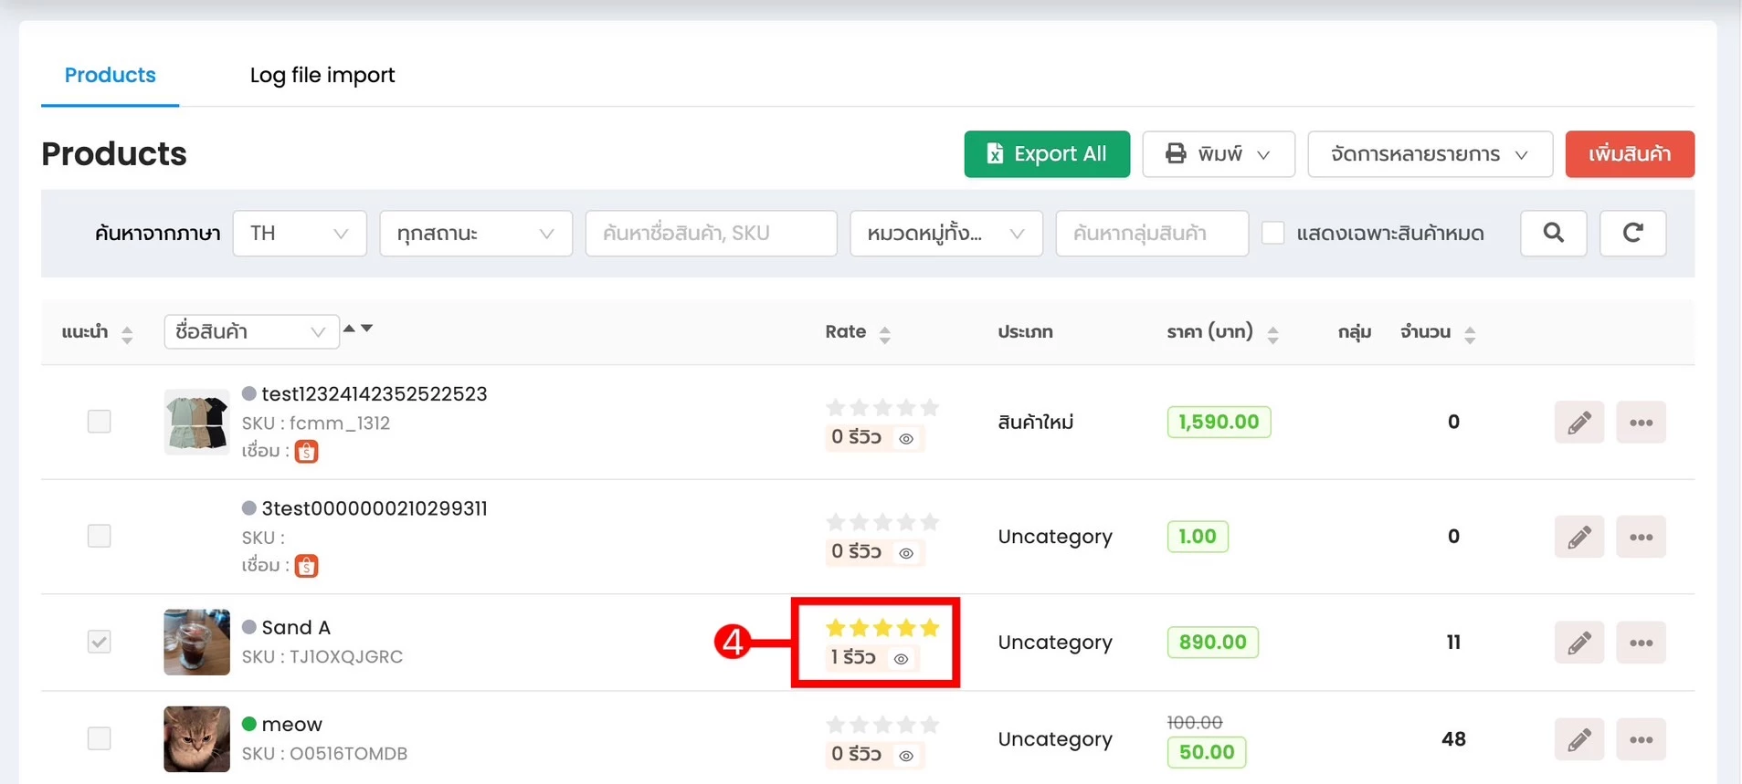Sort by the ราคา (บาท) column arrows
The width and height of the screenshot is (1742, 784).
(1272, 334)
